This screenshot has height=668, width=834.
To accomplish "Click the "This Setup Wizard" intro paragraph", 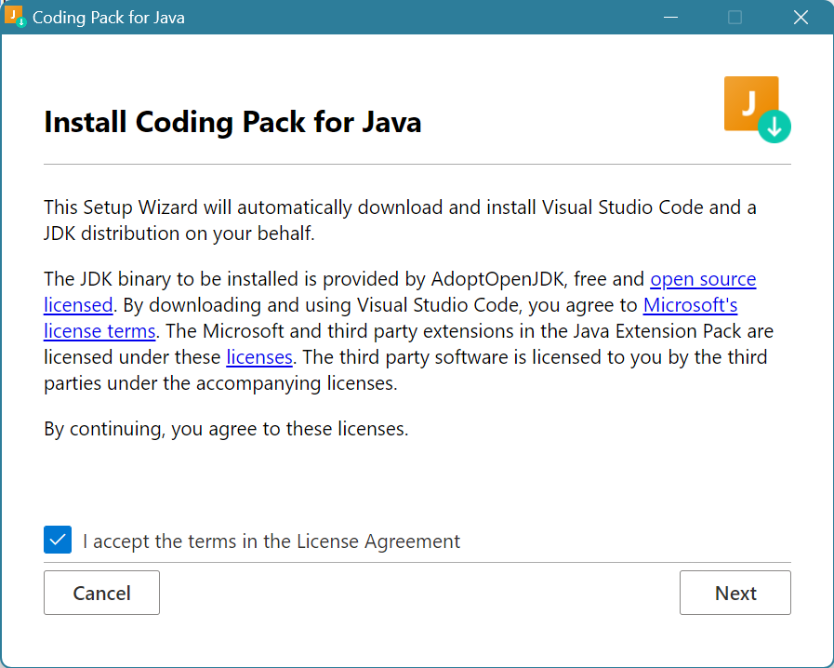I will (x=400, y=220).
